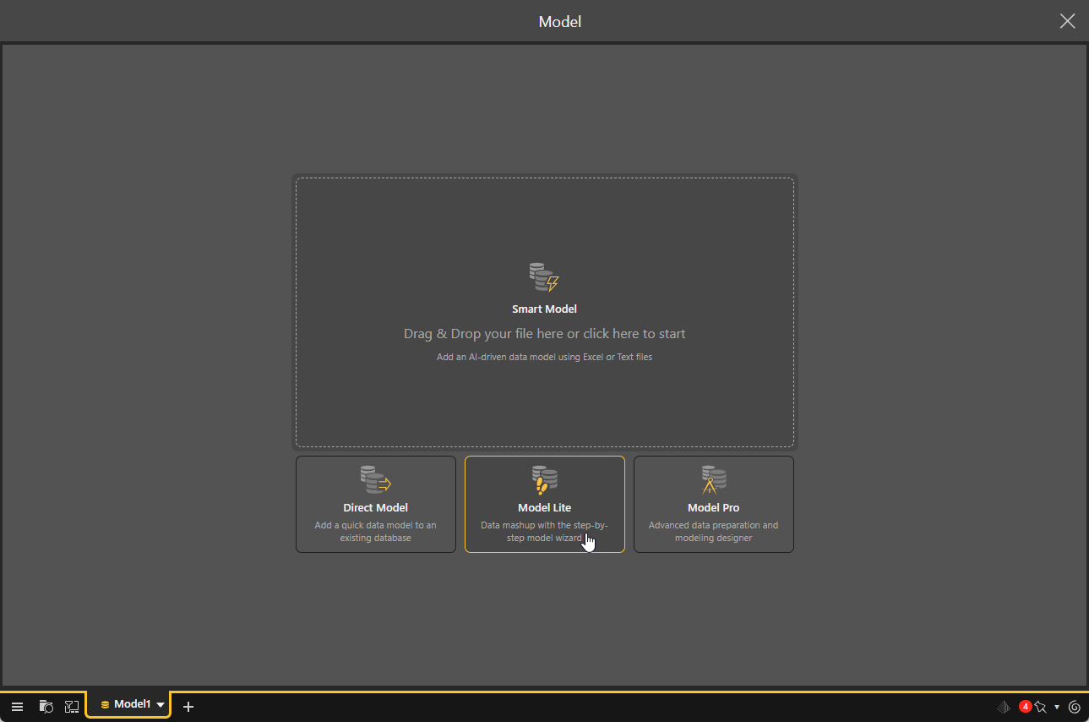Click the Direct Model database arrow icon
1089x722 pixels.
pos(375,479)
